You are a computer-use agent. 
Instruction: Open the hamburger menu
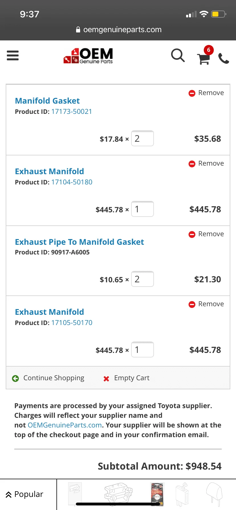tap(13, 55)
